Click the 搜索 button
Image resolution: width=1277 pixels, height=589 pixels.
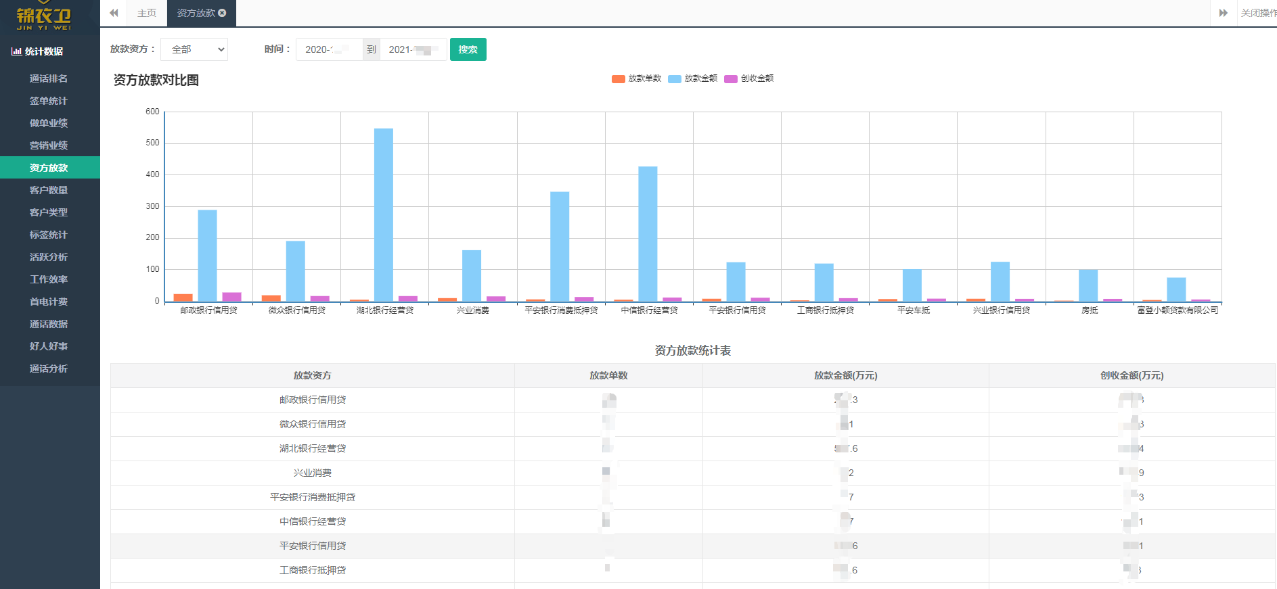[468, 49]
